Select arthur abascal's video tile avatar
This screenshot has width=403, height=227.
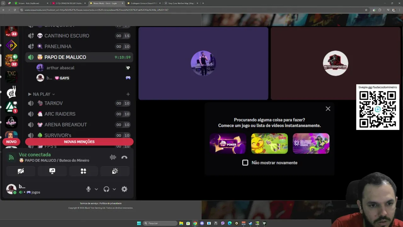tap(203, 63)
